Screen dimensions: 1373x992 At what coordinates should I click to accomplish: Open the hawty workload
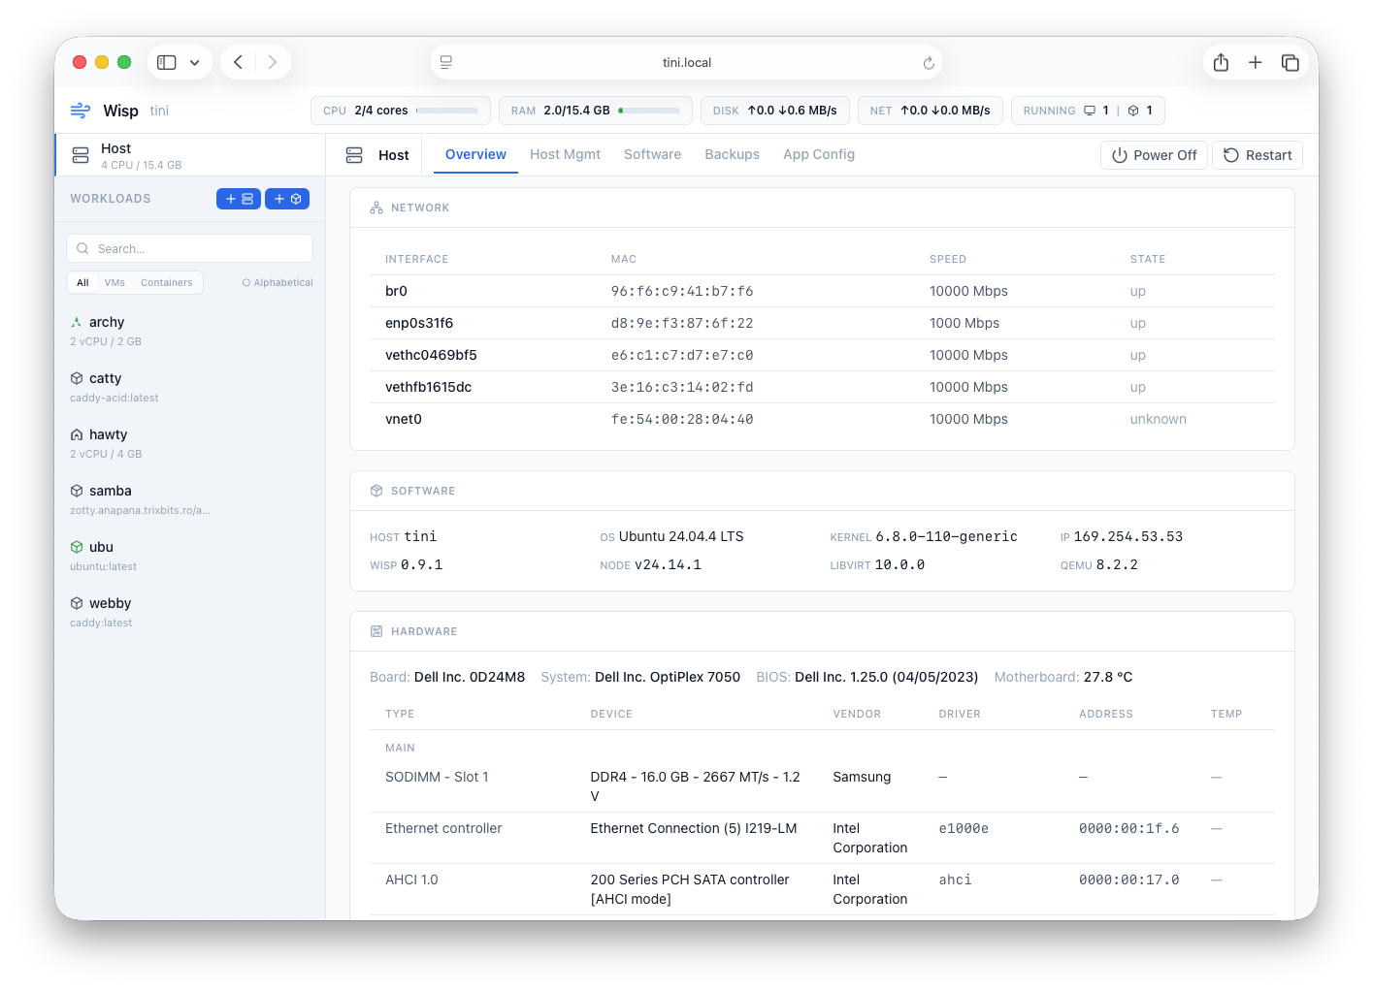pos(190,443)
